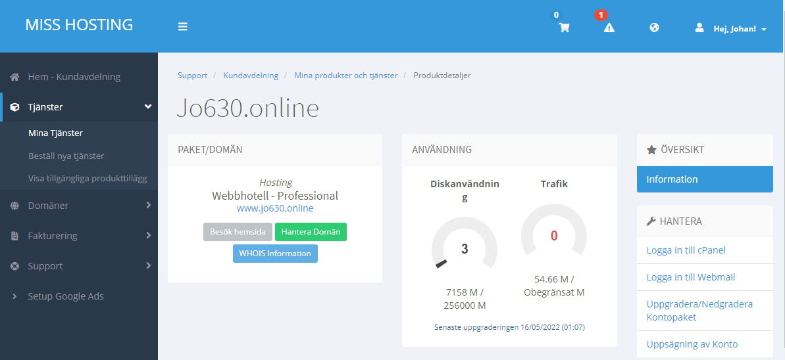785x360 pixels.
Task: Click the home icon beside Hem - Kundavdelning
Action: [x=15, y=77]
